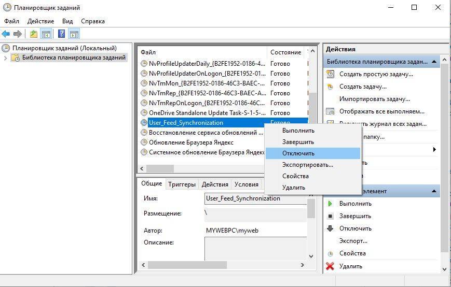Image resolution: width=451 pixels, height=287 pixels.
Task: Open the Действие menu
Action: tap(40, 21)
